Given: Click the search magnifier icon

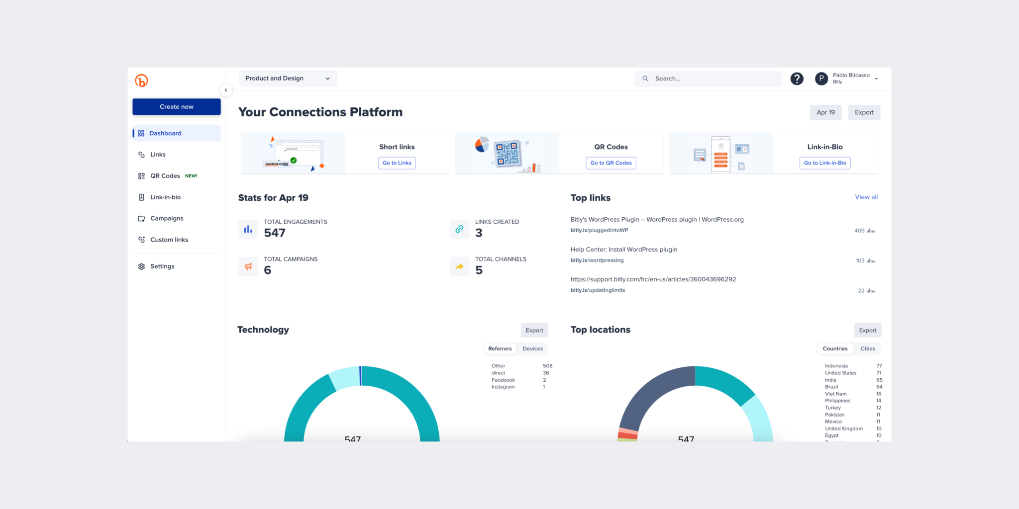Looking at the screenshot, I should pyautogui.click(x=645, y=79).
